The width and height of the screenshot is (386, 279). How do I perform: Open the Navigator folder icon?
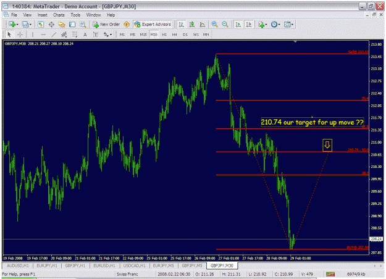[62, 24]
